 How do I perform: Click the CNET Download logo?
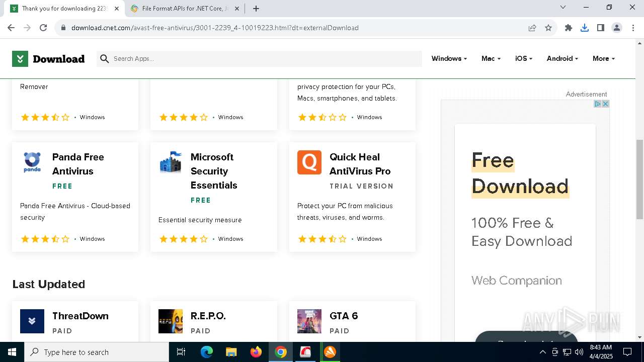(48, 59)
